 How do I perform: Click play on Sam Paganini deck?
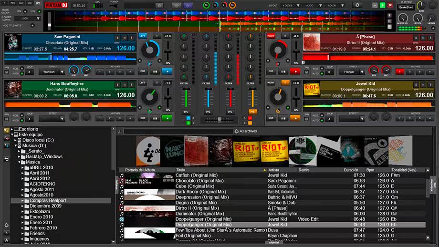[167, 72]
